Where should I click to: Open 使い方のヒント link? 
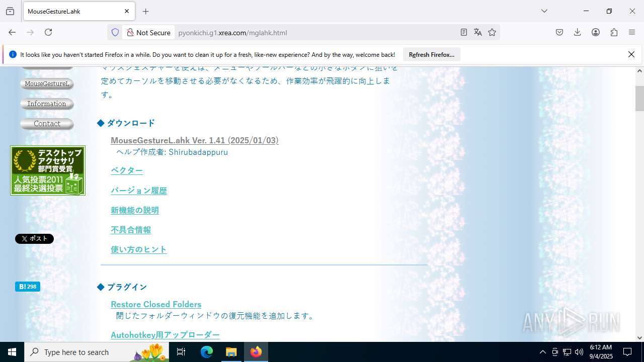(139, 249)
